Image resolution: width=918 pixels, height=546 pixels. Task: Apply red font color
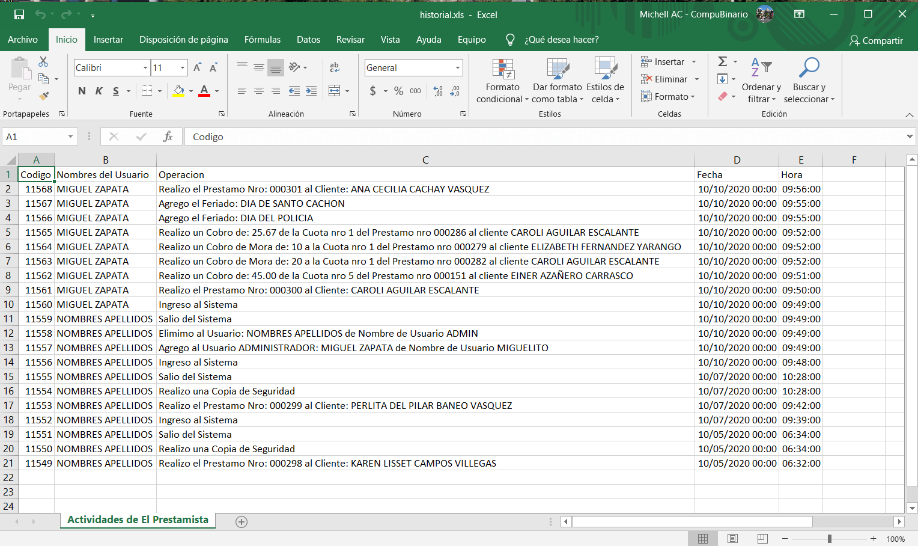(x=204, y=91)
